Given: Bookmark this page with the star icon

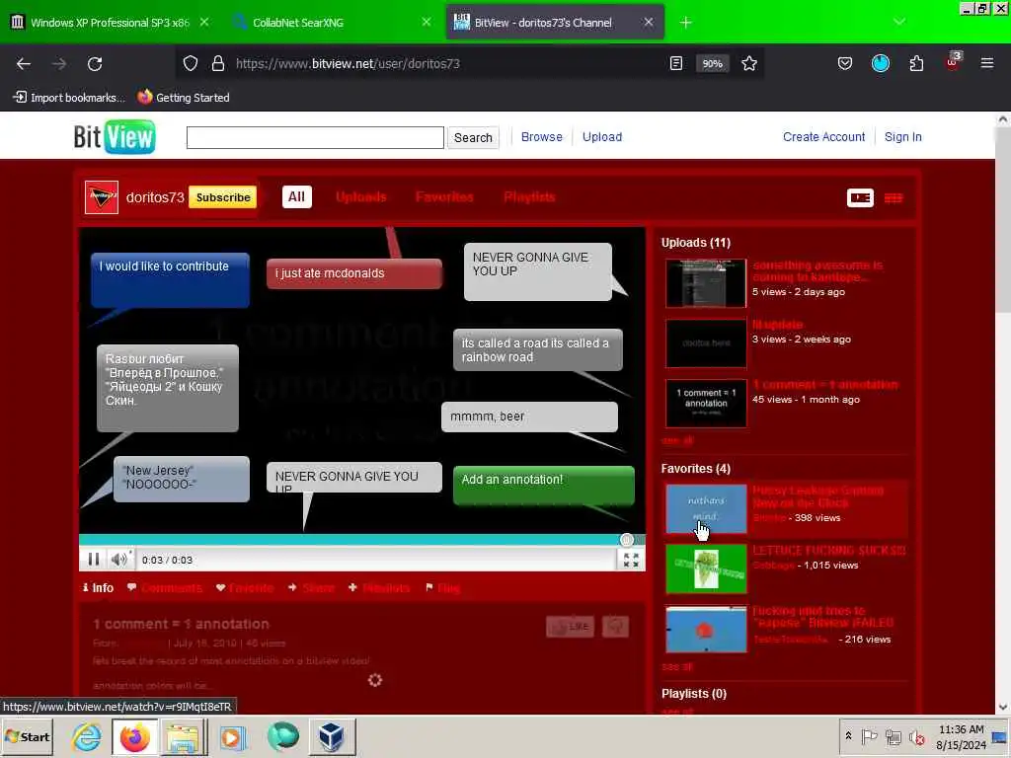Looking at the screenshot, I should click(x=748, y=63).
